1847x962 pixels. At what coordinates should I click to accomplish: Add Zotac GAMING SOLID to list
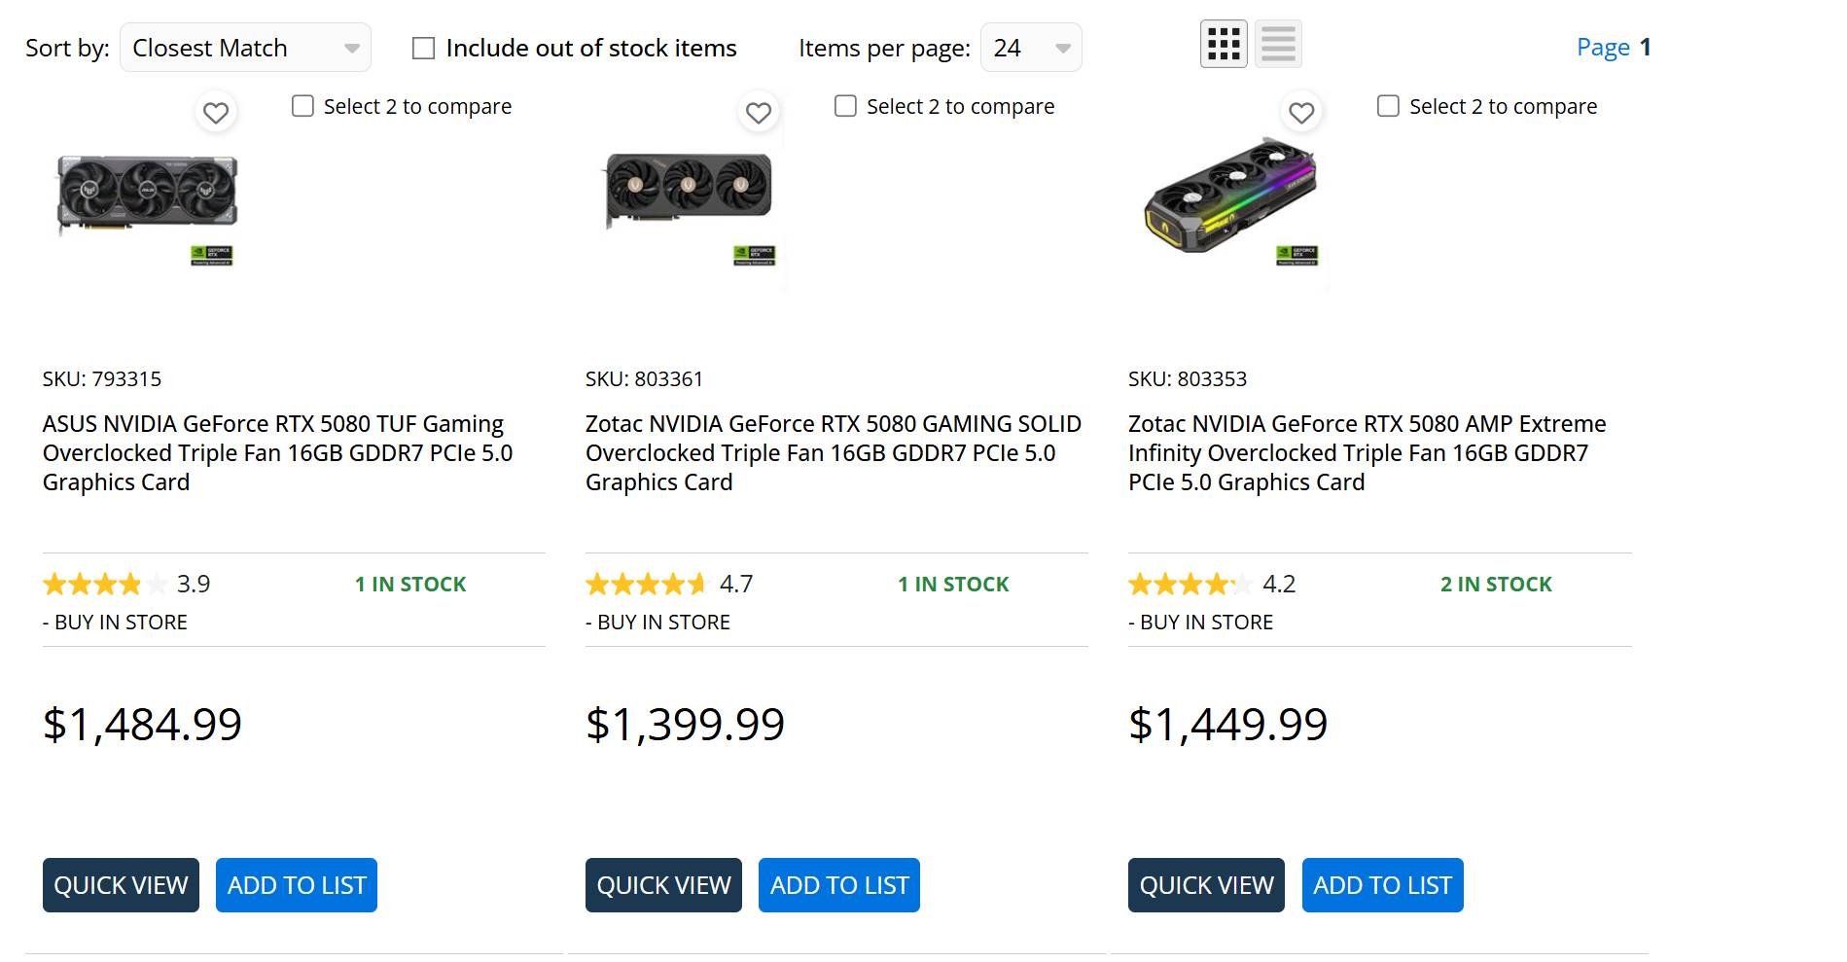839,885
